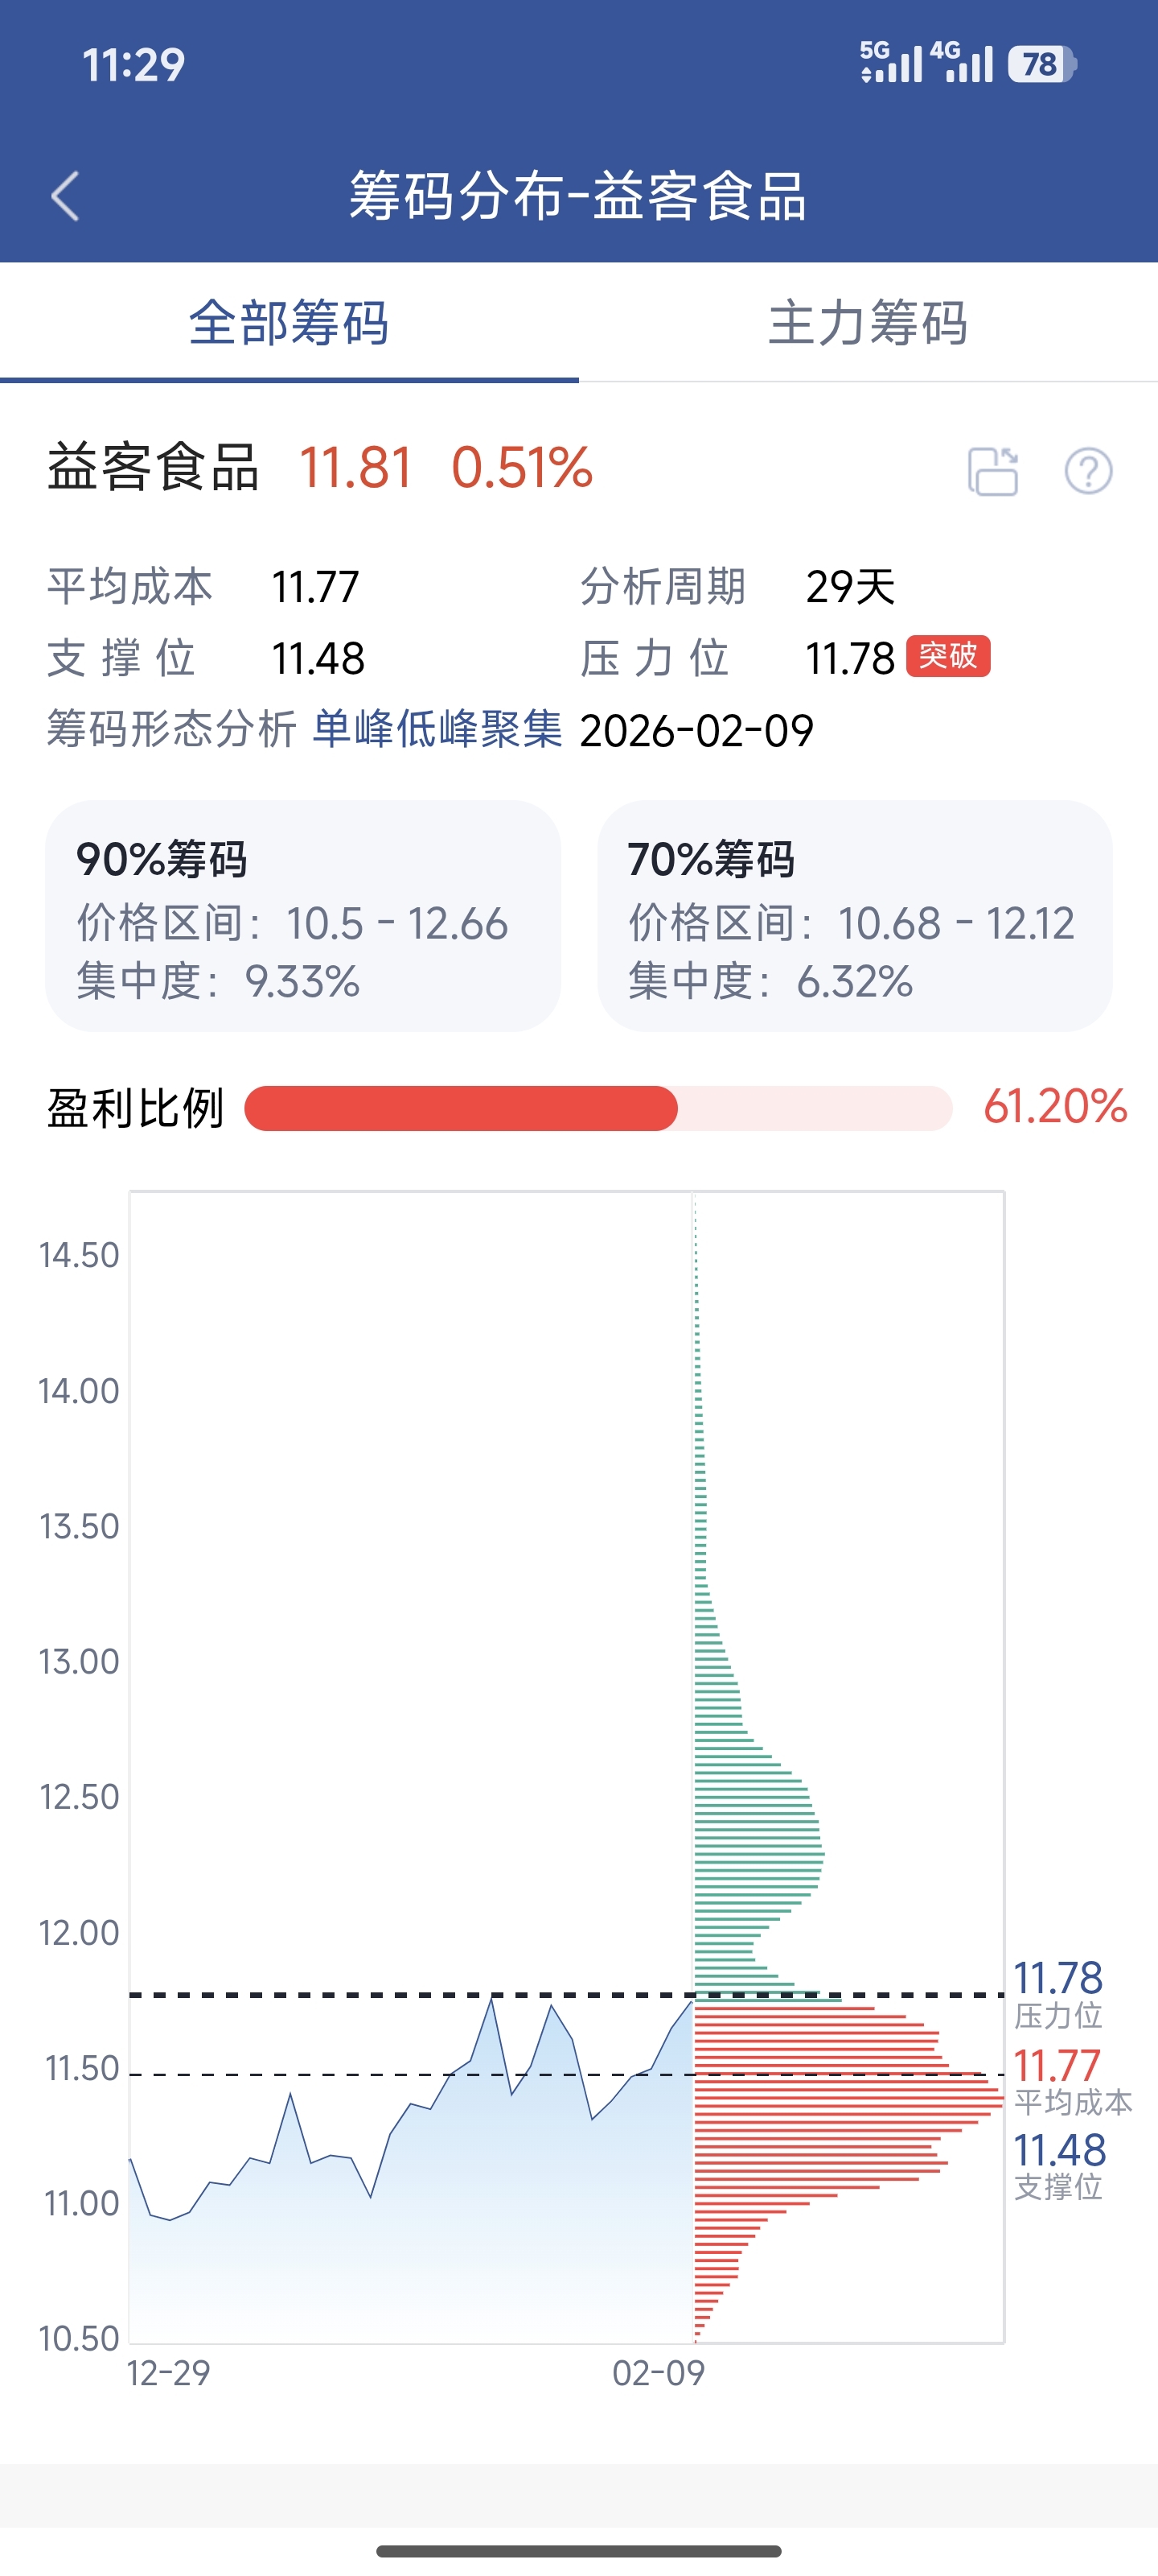Screen dimensions: 1158x2576
Task: Tap the 90%筹码 info card
Action: [302, 916]
